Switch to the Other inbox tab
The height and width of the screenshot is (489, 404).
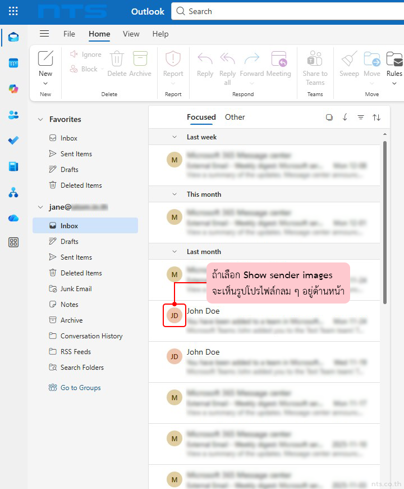pyautogui.click(x=235, y=117)
